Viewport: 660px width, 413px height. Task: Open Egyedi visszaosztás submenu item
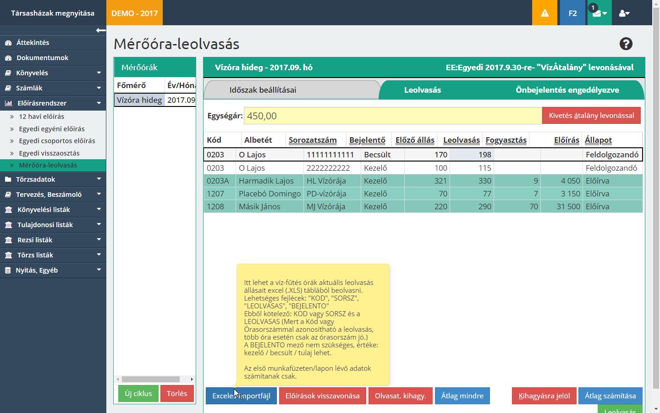(x=49, y=153)
